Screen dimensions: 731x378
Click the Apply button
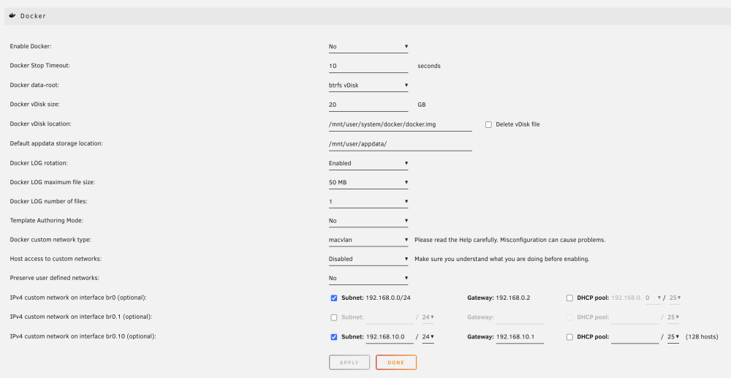[x=349, y=363]
